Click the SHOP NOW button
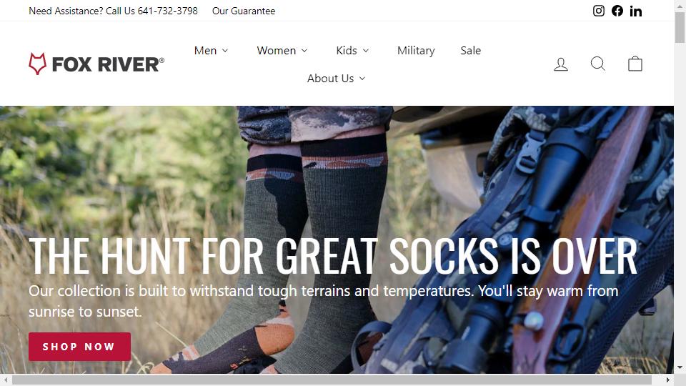 (79, 347)
